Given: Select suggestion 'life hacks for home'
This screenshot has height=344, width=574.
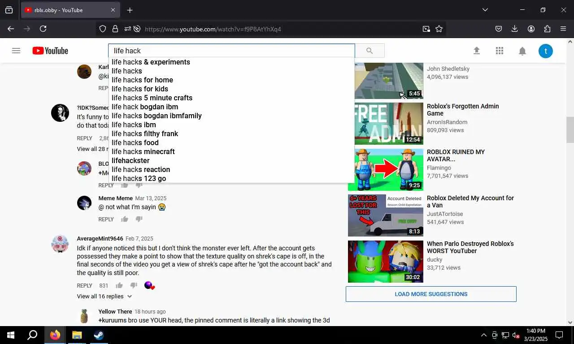Looking at the screenshot, I should tap(231, 80).
